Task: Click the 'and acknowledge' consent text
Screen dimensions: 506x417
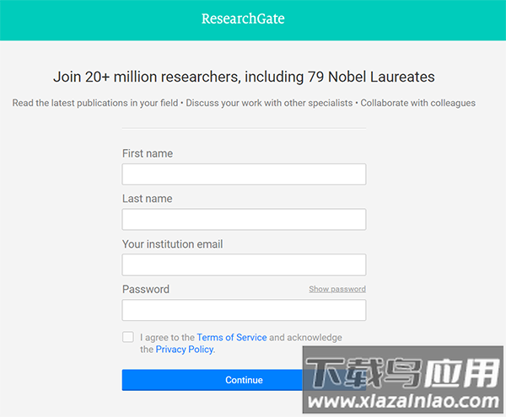Action: (305, 337)
